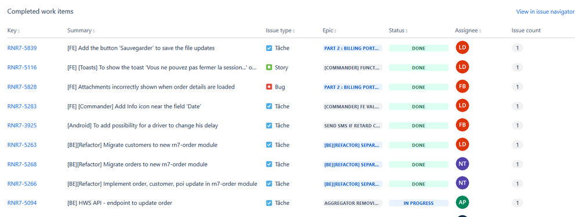Click summary 'HWS API - endpoint to update order'

119,203
